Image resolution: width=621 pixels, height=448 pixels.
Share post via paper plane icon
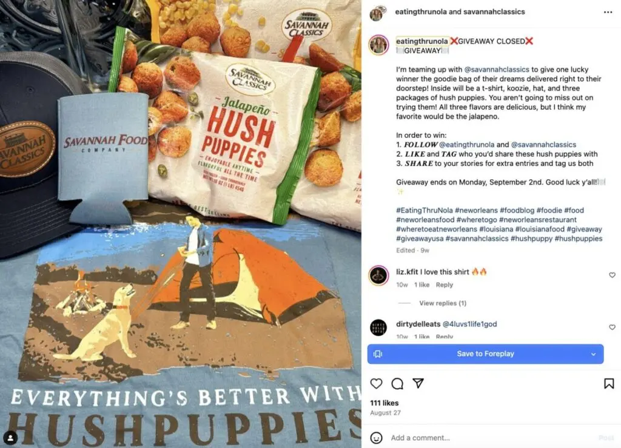point(418,383)
